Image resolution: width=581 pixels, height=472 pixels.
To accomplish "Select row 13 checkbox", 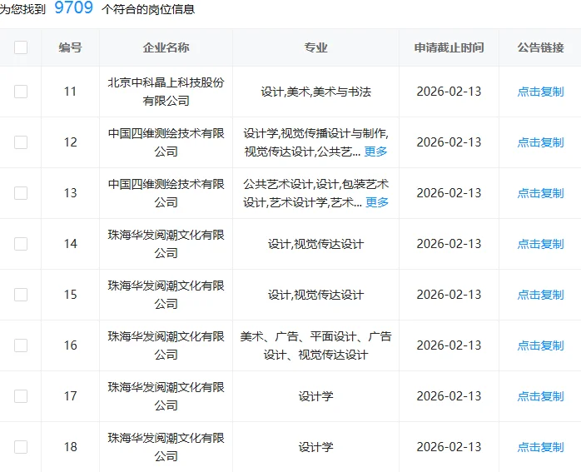I will pyautogui.click(x=21, y=193).
